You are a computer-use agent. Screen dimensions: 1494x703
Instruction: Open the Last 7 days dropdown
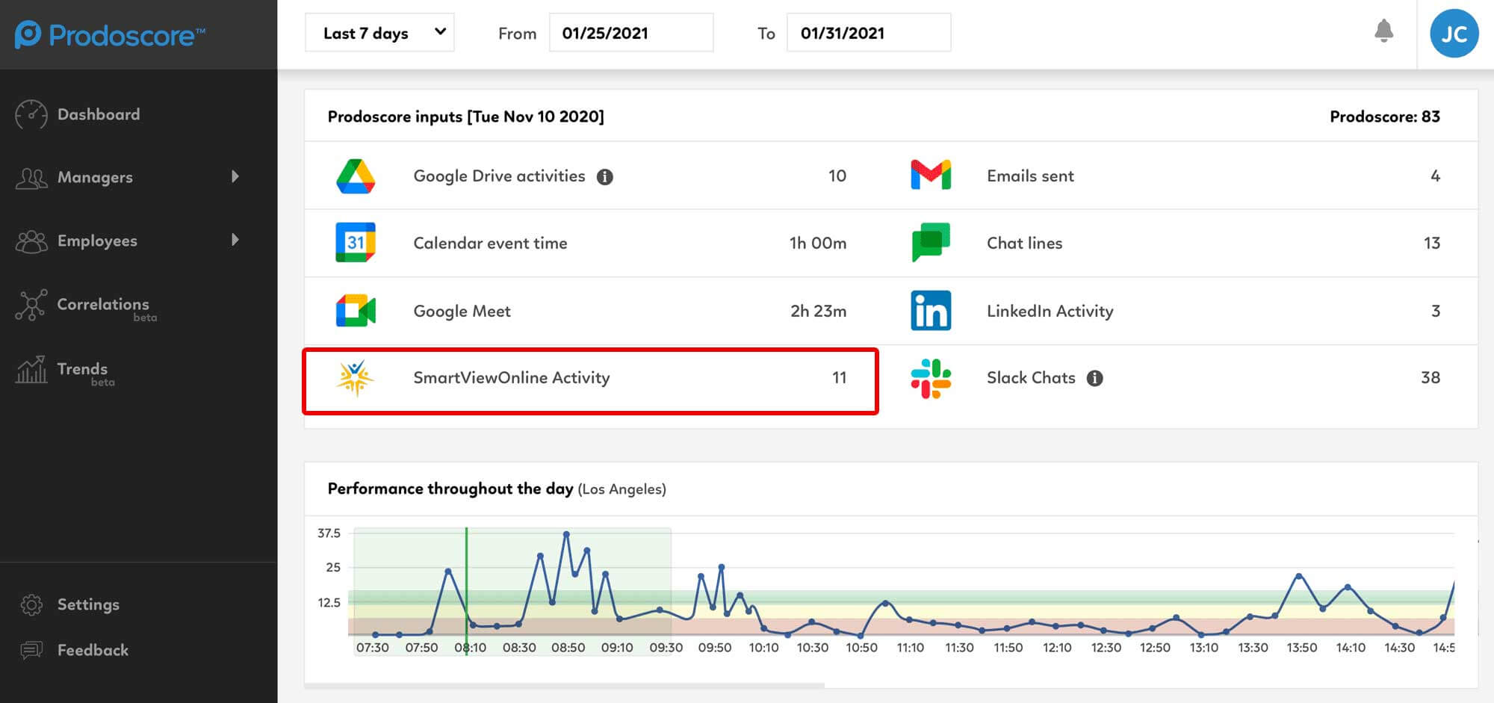point(379,33)
